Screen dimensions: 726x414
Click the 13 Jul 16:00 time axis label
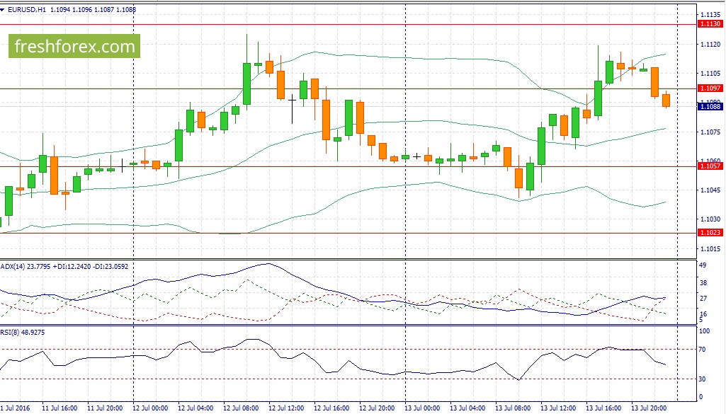[x=603, y=408]
